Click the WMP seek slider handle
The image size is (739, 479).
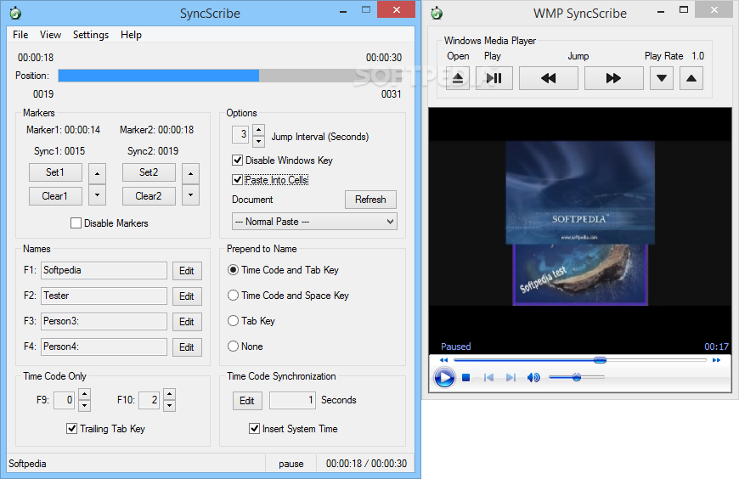(x=600, y=360)
